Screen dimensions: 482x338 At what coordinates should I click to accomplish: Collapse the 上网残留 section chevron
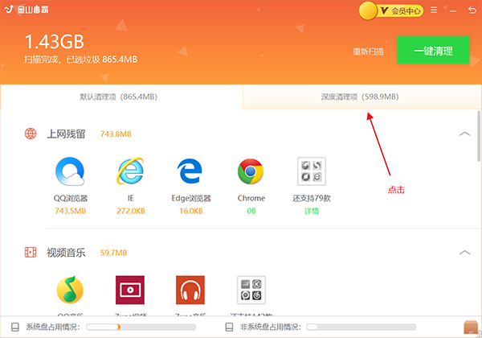click(x=464, y=134)
